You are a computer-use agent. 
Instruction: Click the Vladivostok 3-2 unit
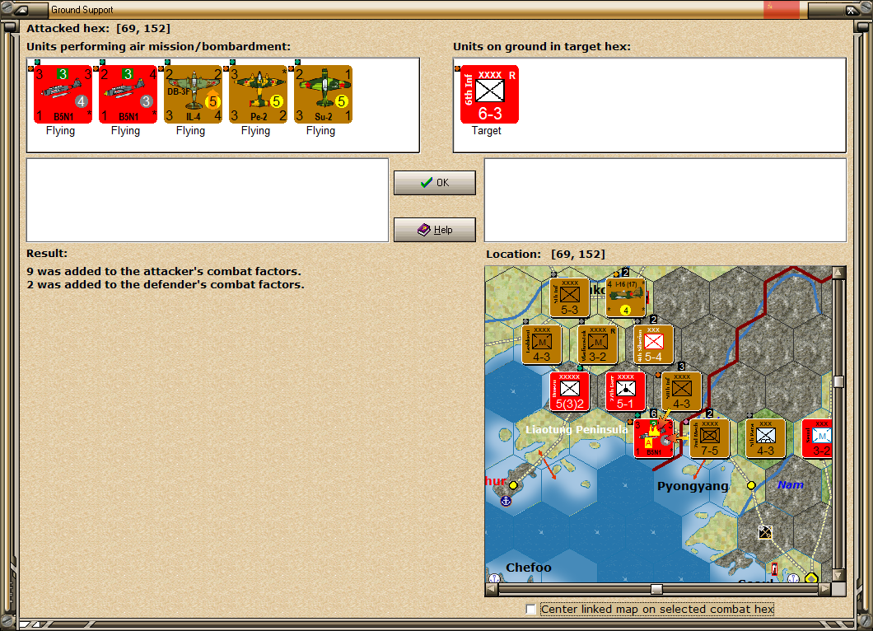(x=595, y=346)
